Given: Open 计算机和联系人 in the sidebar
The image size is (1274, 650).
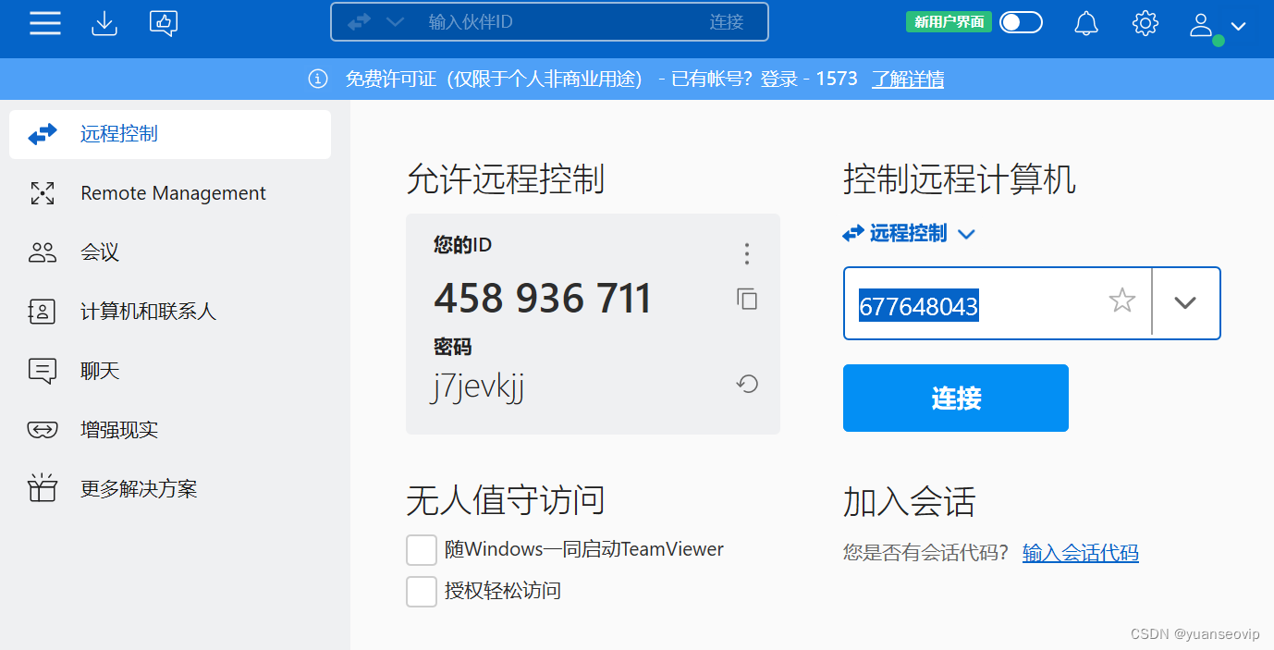Looking at the screenshot, I should [170, 312].
